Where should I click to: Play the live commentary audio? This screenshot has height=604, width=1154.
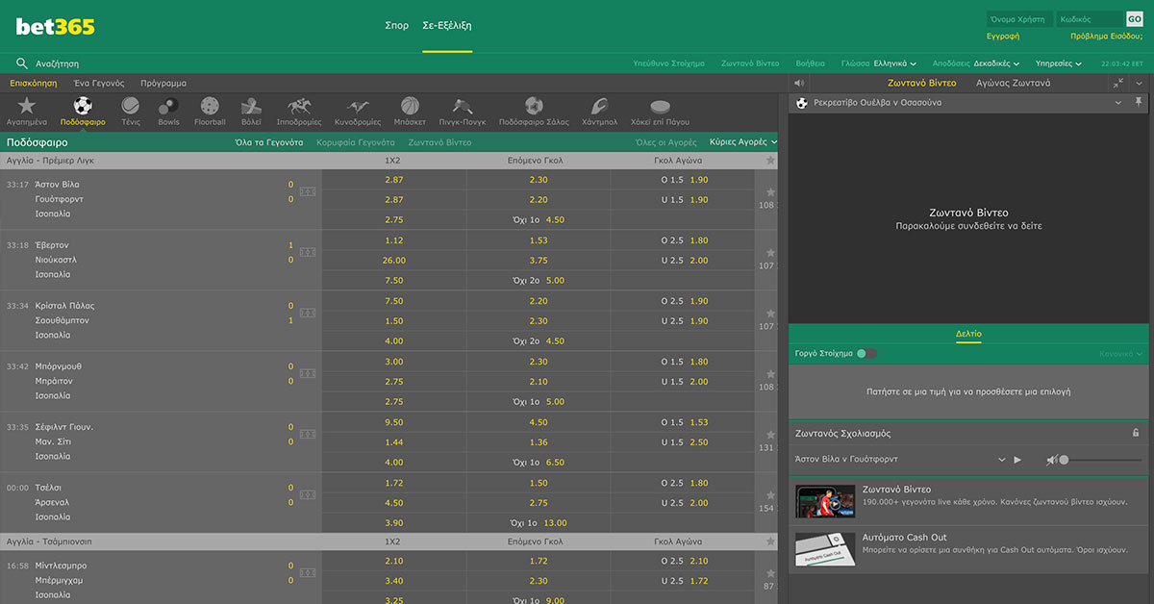(1017, 460)
